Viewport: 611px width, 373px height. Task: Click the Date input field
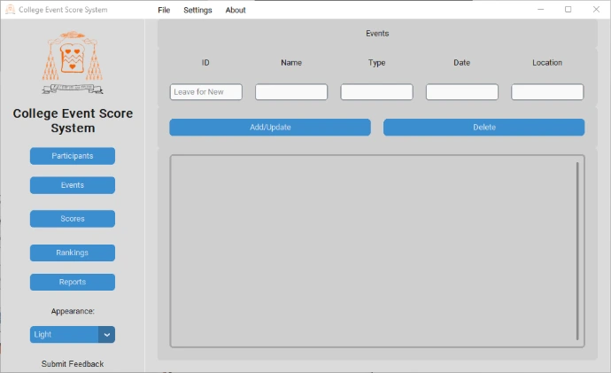462,92
